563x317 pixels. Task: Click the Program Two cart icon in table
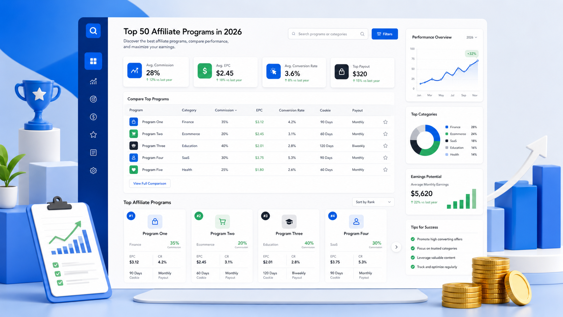(133, 134)
